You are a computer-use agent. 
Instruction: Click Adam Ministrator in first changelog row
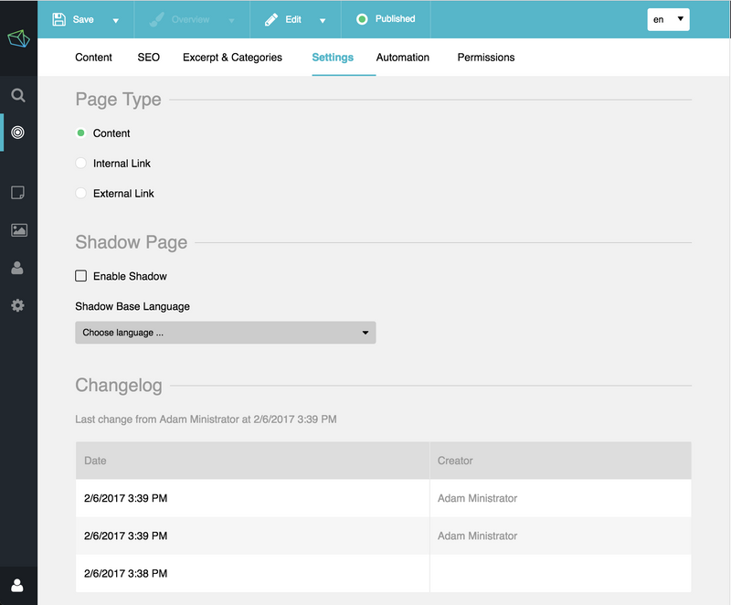pyautogui.click(x=477, y=498)
